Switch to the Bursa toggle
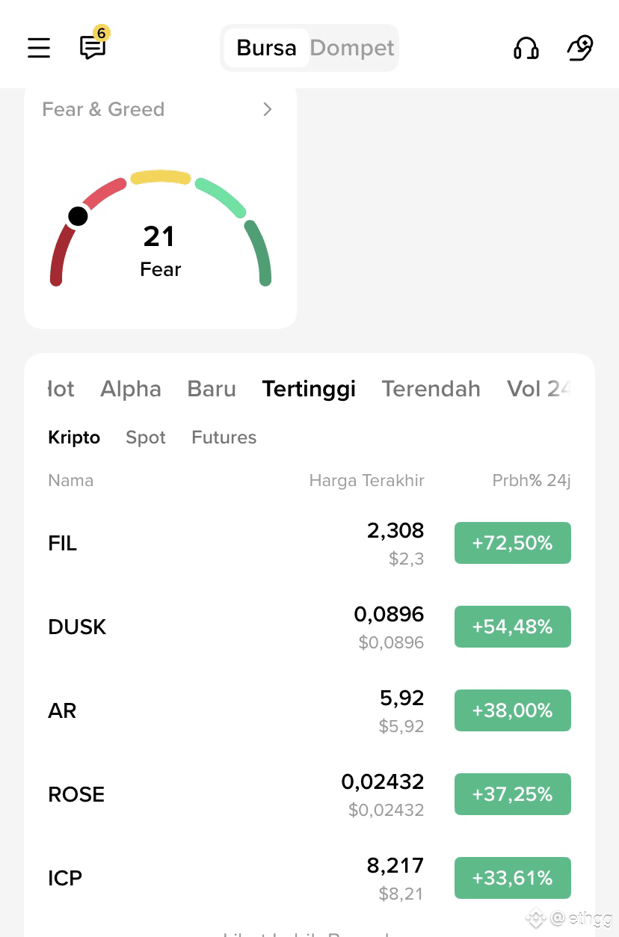The height and width of the screenshot is (937, 619). tap(266, 49)
